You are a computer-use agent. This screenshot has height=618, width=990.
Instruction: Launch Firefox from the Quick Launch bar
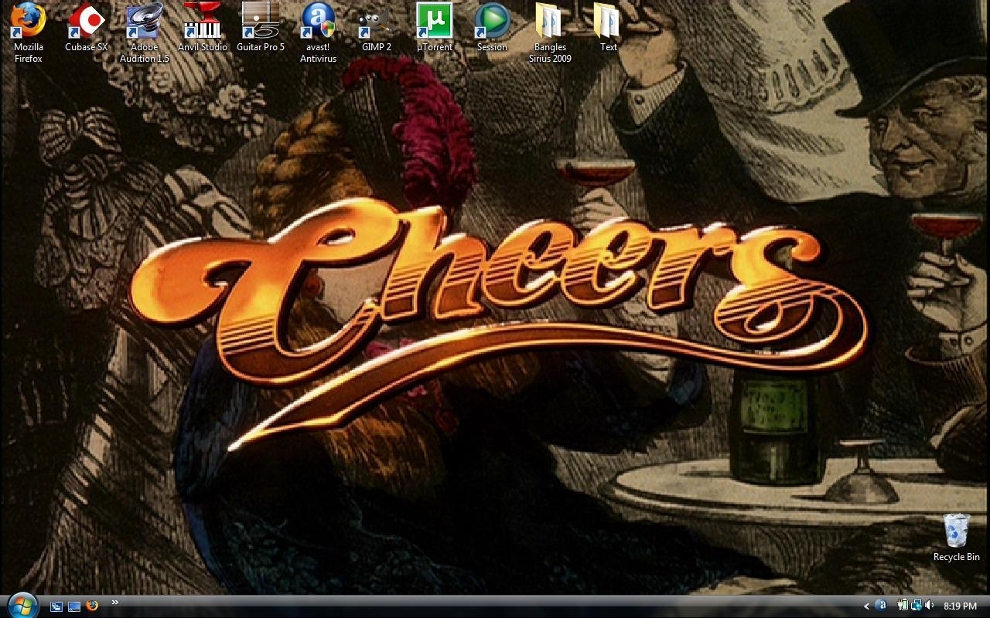click(x=93, y=606)
